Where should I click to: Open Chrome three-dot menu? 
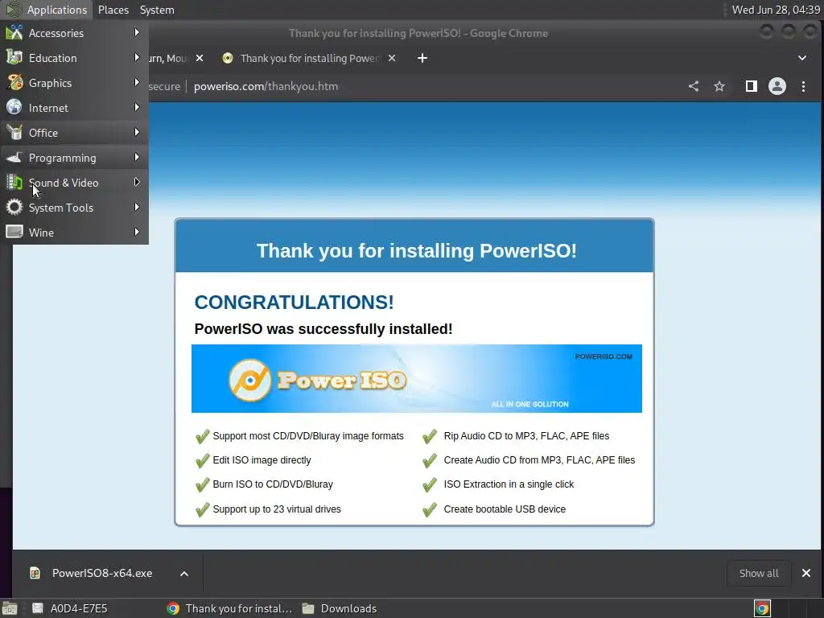point(803,86)
